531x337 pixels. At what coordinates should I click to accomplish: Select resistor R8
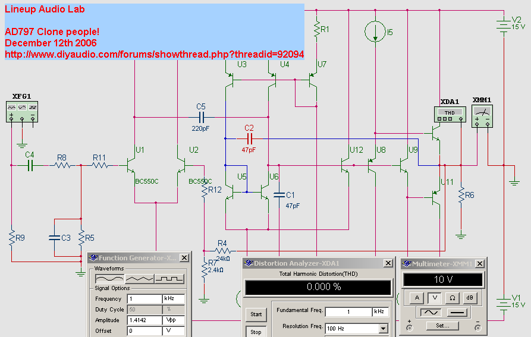tap(62, 165)
